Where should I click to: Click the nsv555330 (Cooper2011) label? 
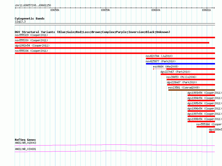point(31,40)
